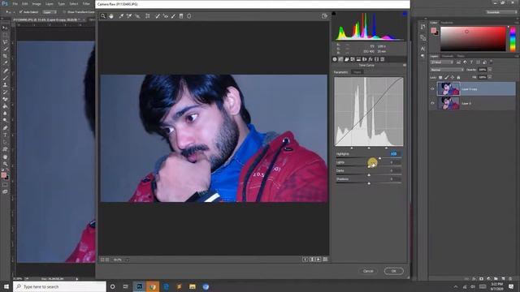The width and height of the screenshot is (520, 292).
Task: Open the Layers panel options menu
Action: [517, 56]
